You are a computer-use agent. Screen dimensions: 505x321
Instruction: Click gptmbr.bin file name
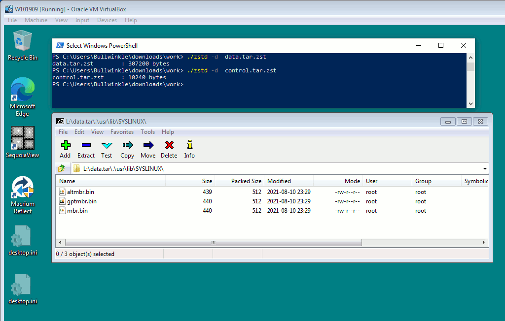point(82,201)
